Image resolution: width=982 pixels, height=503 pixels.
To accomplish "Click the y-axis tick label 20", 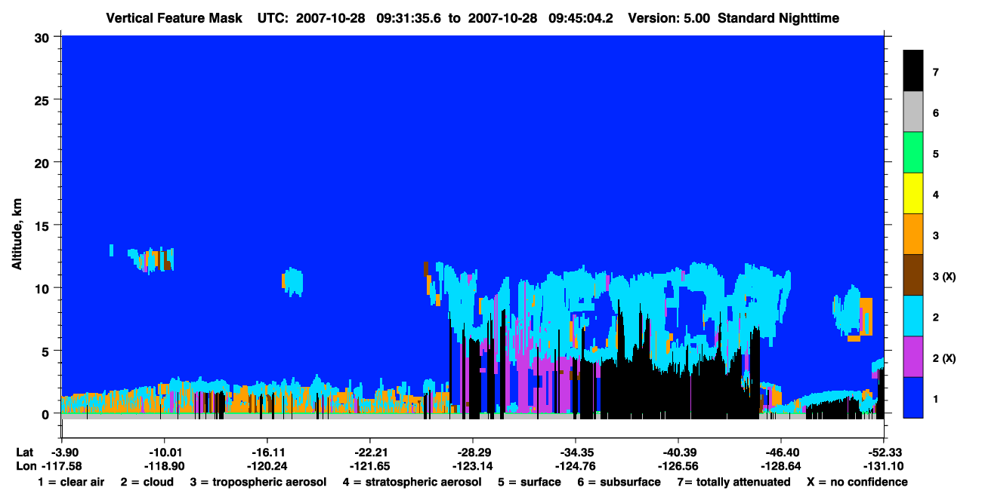I will [43, 162].
